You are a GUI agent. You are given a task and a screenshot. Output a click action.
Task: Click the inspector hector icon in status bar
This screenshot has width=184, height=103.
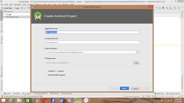pos(182,96)
